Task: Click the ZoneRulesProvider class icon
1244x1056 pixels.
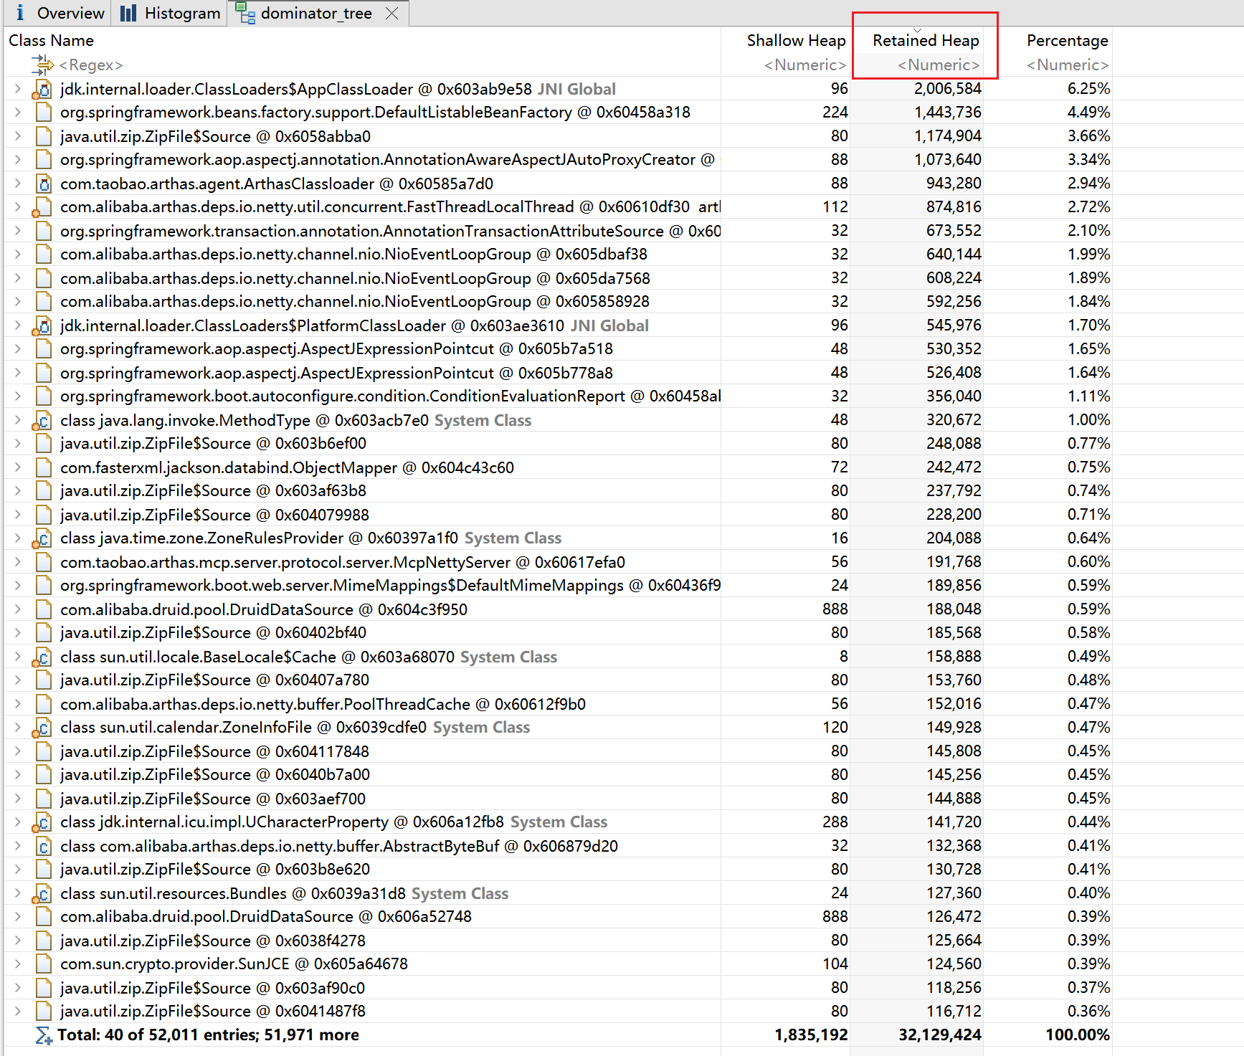Action: coord(42,539)
